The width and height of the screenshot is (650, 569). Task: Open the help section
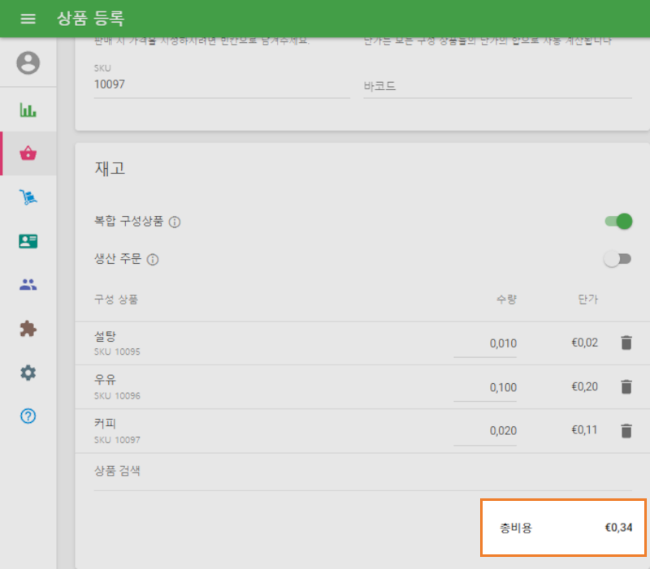27,416
